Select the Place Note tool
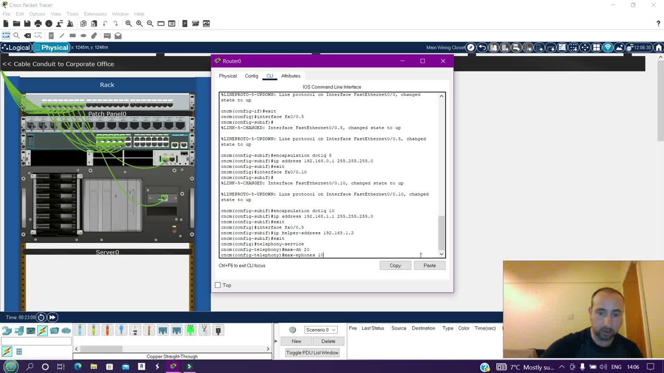664x373 pixels. [51, 36]
